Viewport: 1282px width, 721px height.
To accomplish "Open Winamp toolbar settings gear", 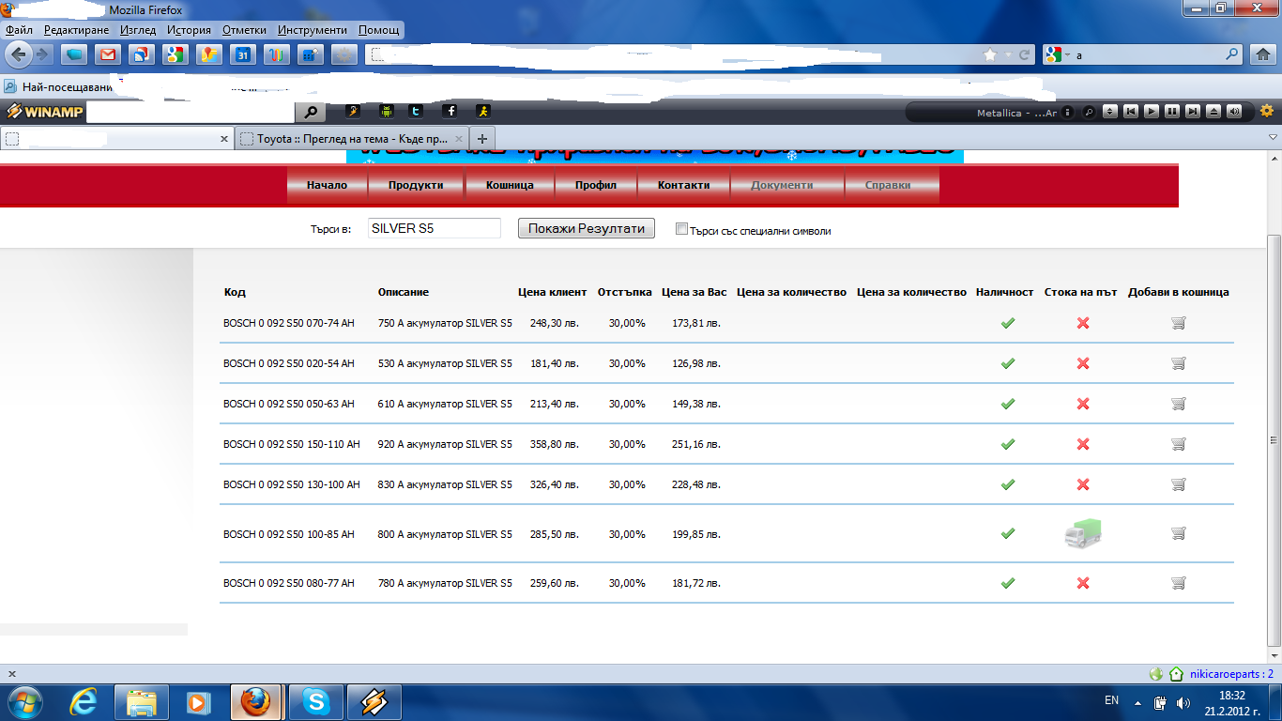I will point(1267,111).
